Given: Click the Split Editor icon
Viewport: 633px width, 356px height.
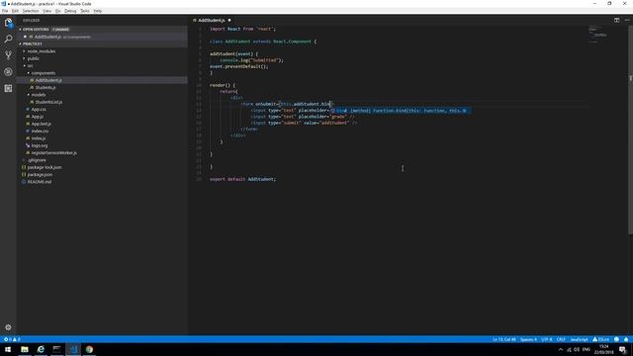Looking at the screenshot, I should coord(616,20).
